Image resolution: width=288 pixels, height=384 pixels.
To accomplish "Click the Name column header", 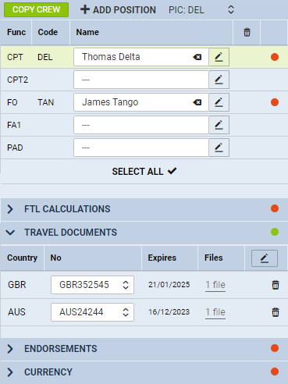I will 87,32.
